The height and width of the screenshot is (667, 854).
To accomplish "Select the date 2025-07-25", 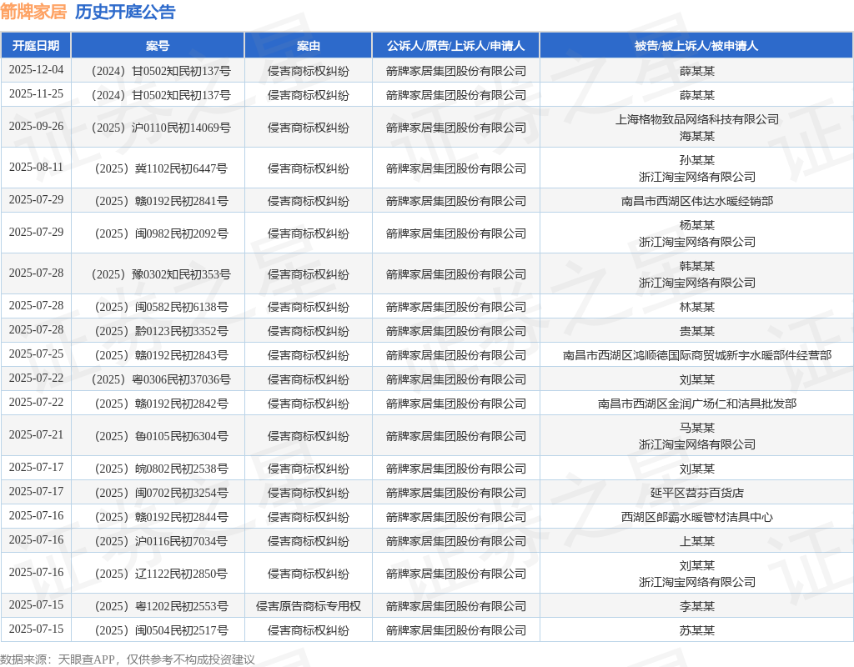I will tap(36, 354).
